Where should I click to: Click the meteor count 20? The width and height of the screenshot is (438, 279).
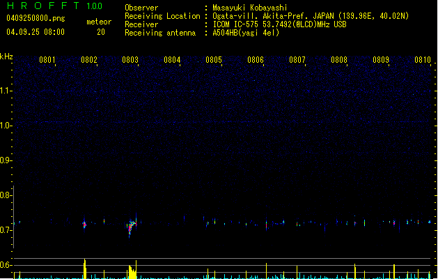(101, 32)
